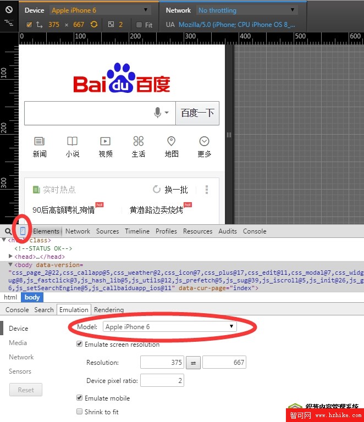Open the 小说 book icon
Screen dimensions: 364x422
pyautogui.click(x=73, y=141)
